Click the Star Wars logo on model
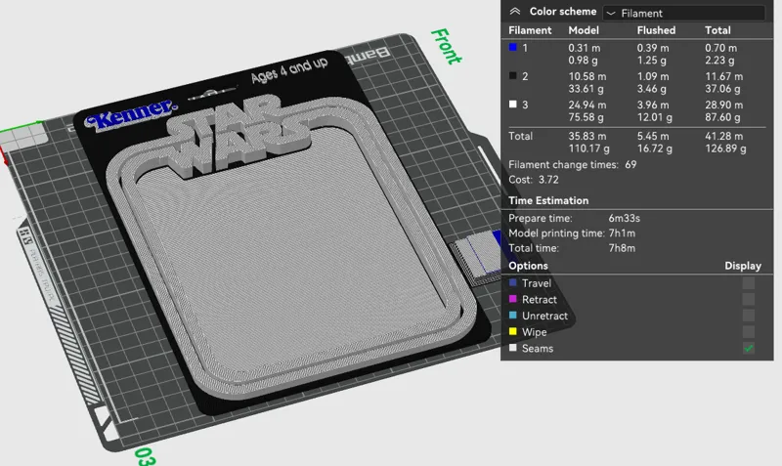Viewport: 782px width, 466px height. [x=239, y=135]
